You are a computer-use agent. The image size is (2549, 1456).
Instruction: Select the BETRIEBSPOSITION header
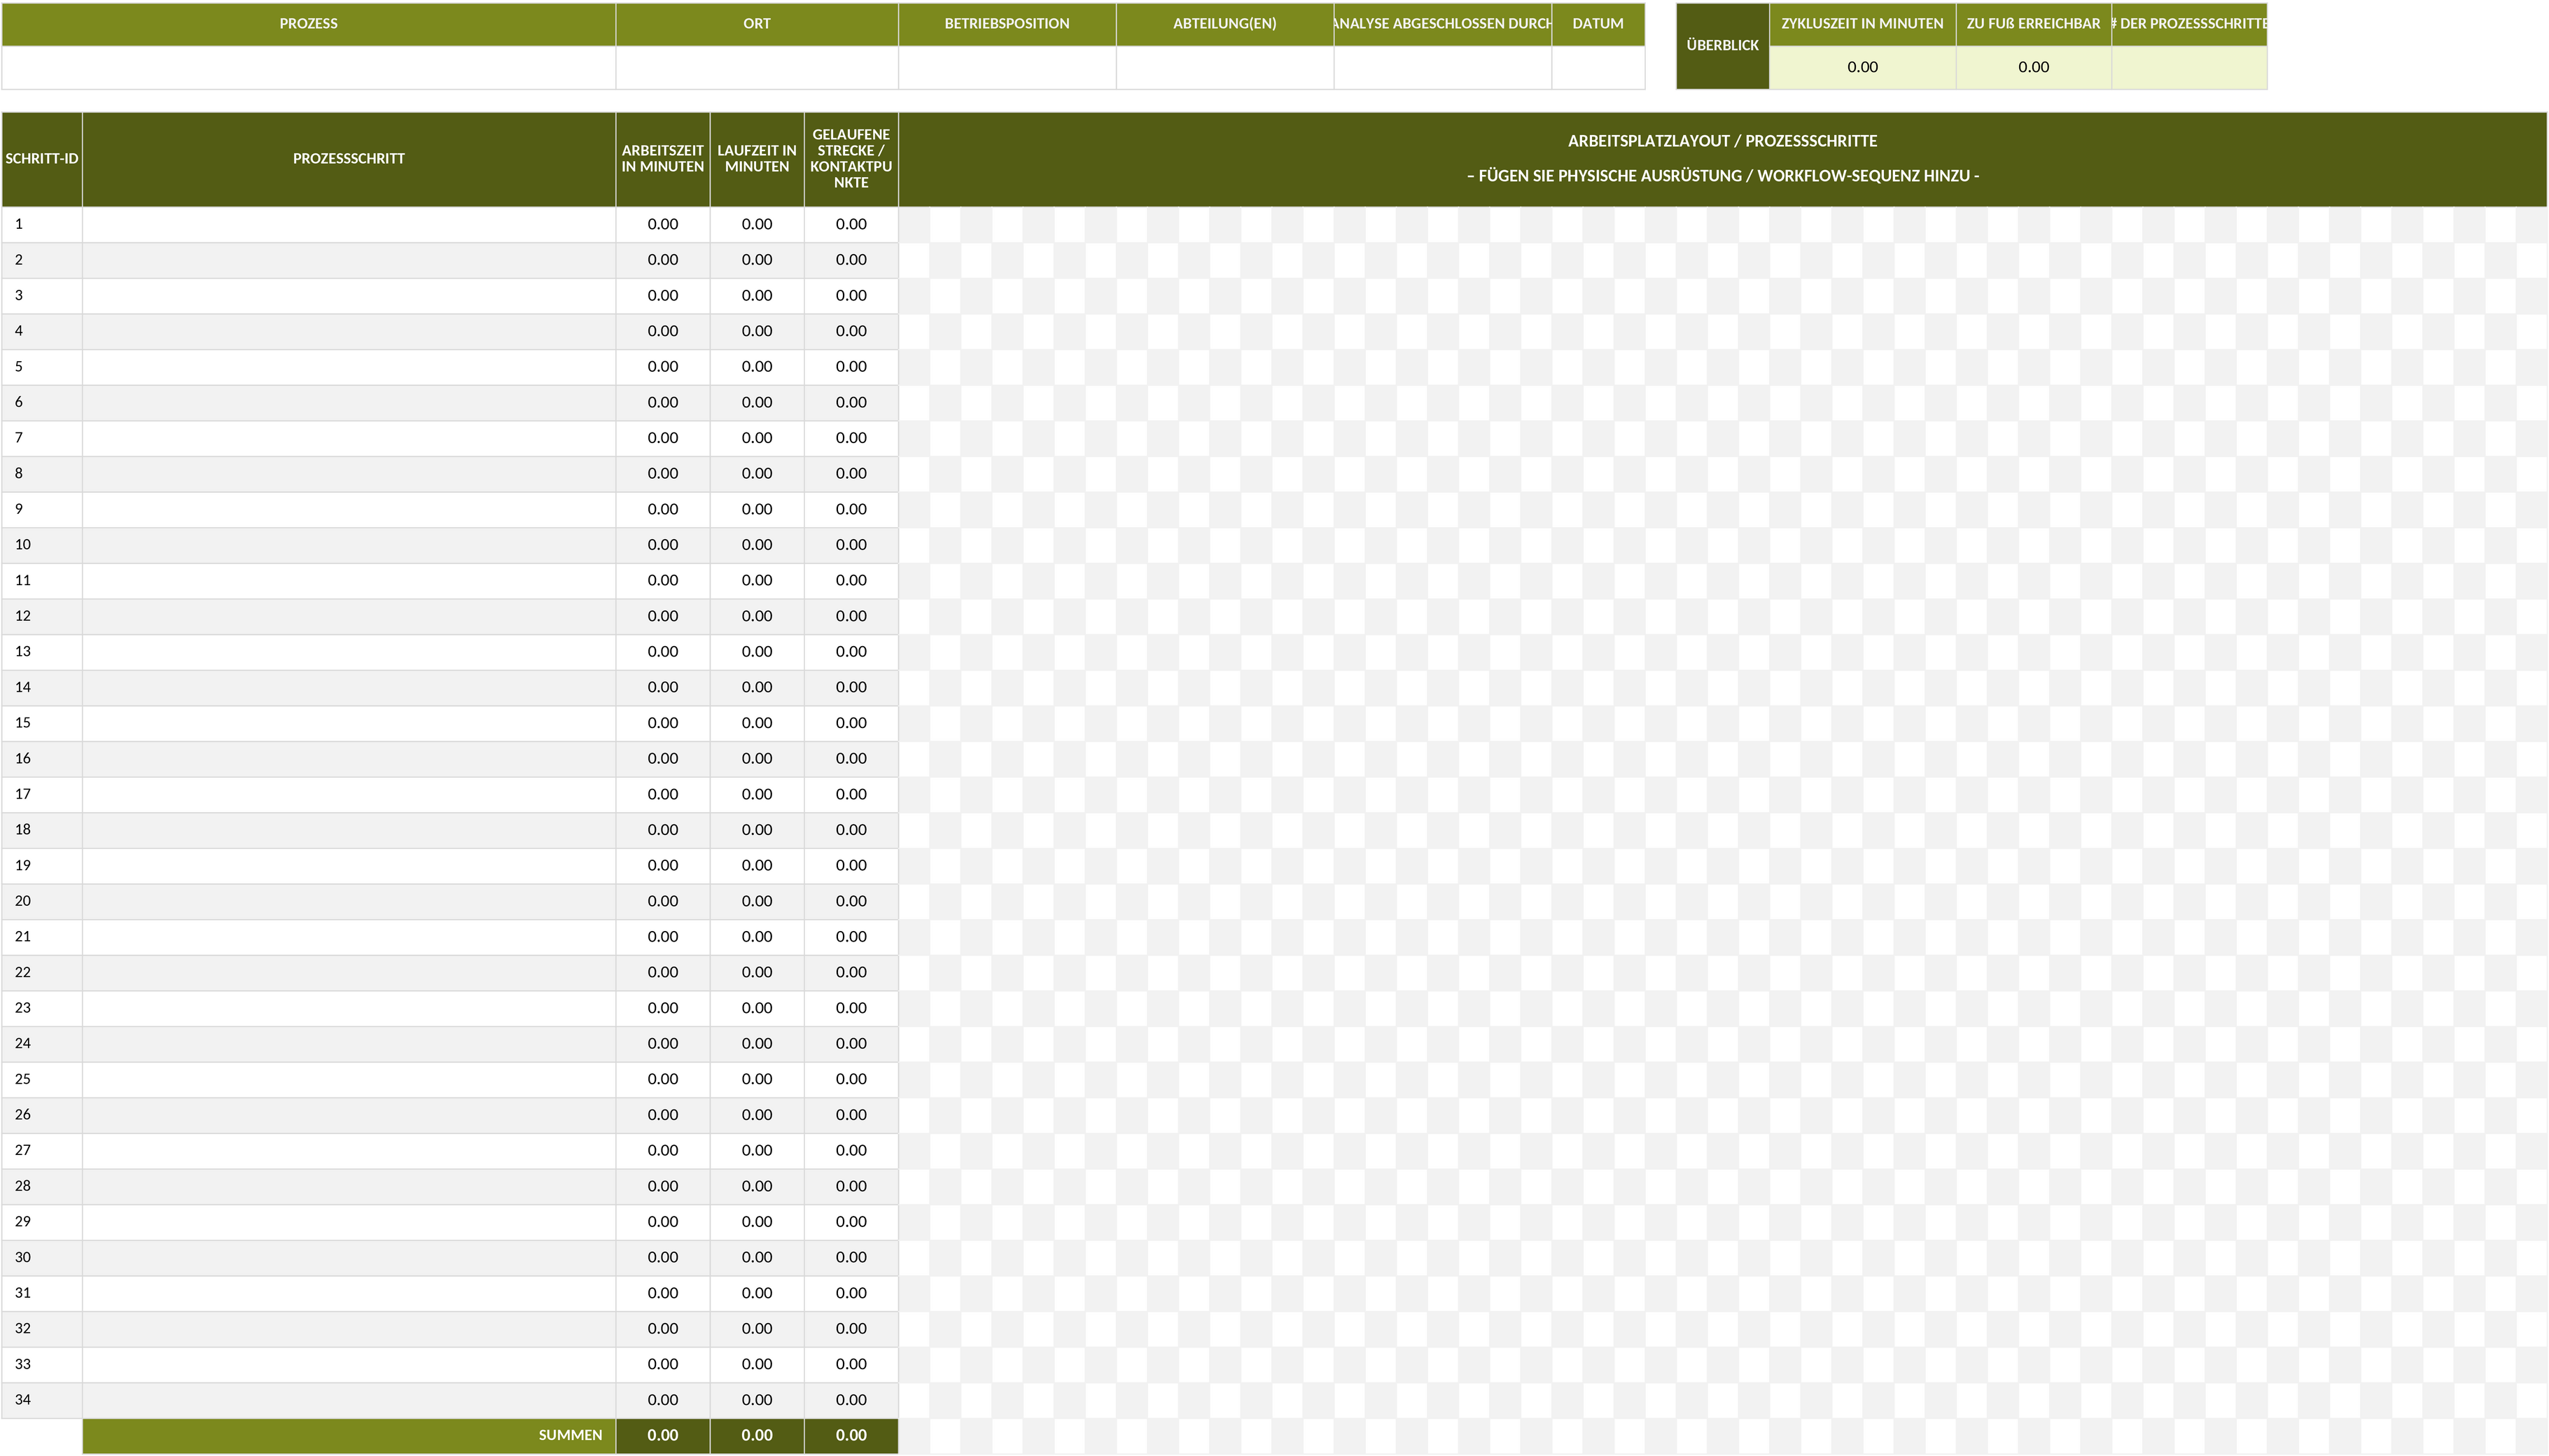[1007, 24]
